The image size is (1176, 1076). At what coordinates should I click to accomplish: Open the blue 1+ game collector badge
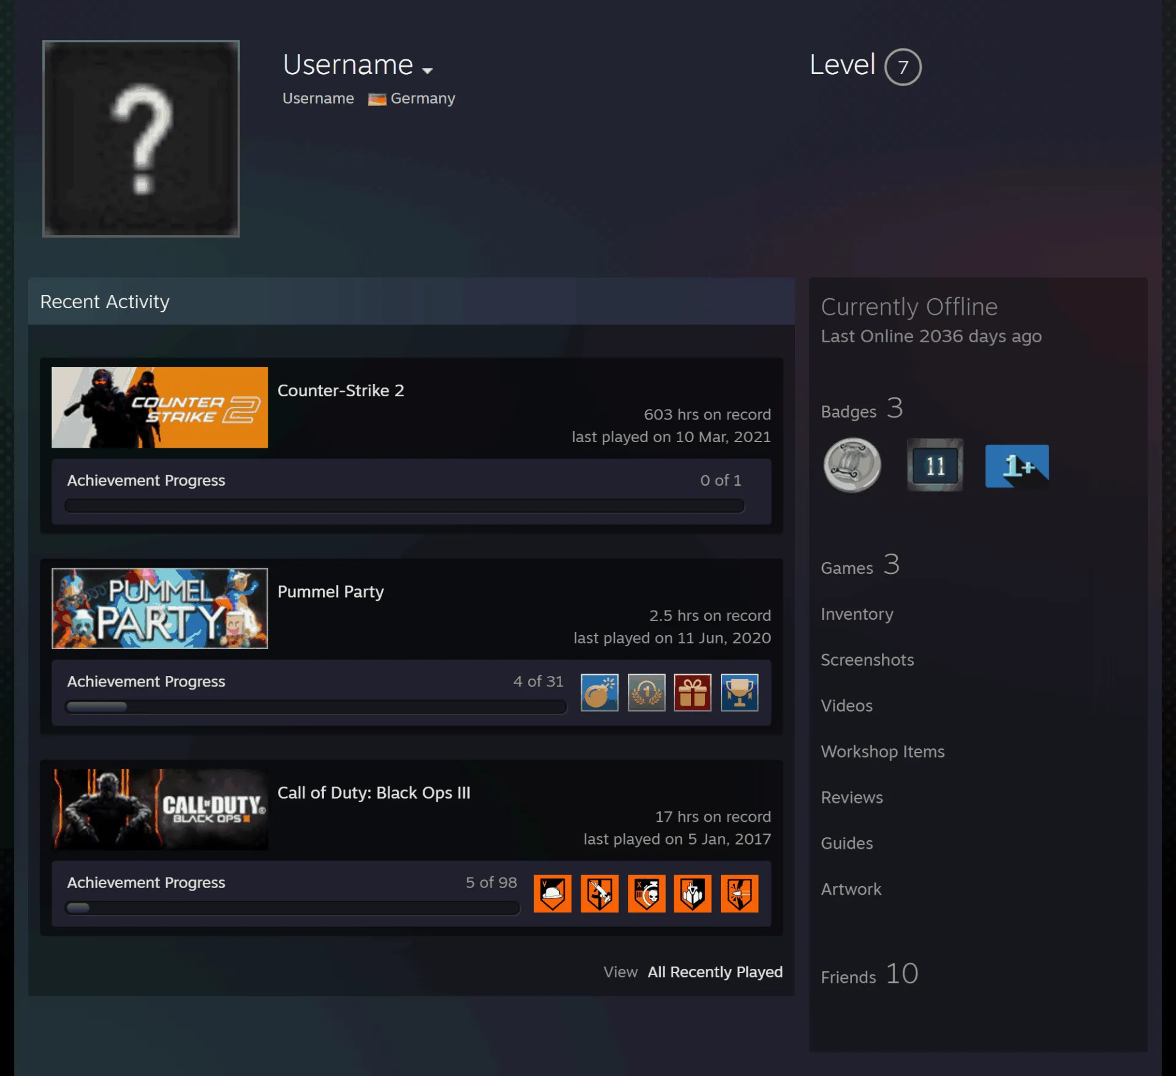coord(1017,466)
